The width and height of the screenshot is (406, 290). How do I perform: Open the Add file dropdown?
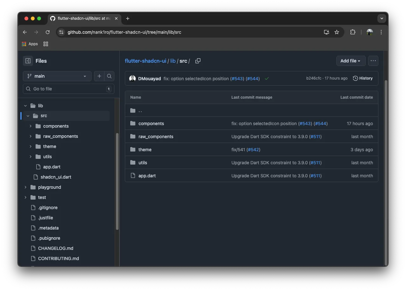[351, 61]
